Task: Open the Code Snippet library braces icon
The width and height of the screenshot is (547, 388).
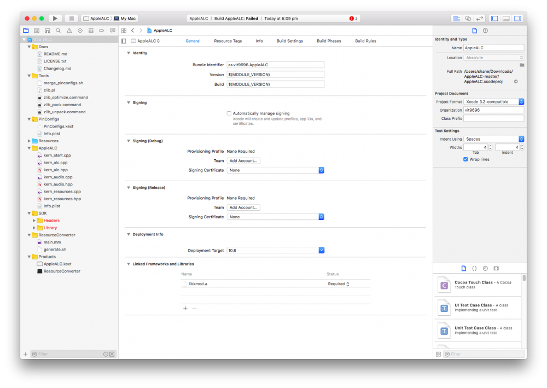Action: click(x=474, y=268)
